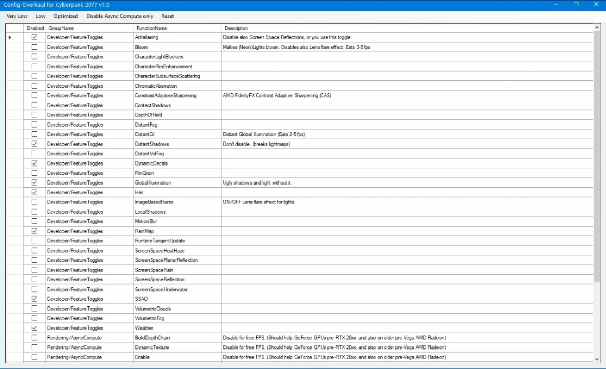This screenshot has height=369, width=606.
Task: Click the vertical scrollbar thumb
Action: pyautogui.click(x=597, y=156)
